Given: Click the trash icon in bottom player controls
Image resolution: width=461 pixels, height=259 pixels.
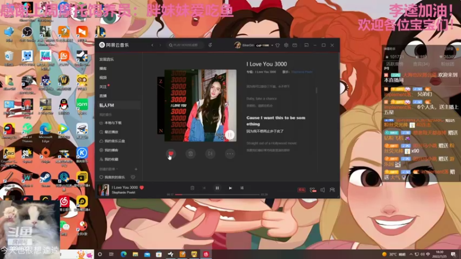Looking at the screenshot, I should pyautogui.click(x=192, y=188).
